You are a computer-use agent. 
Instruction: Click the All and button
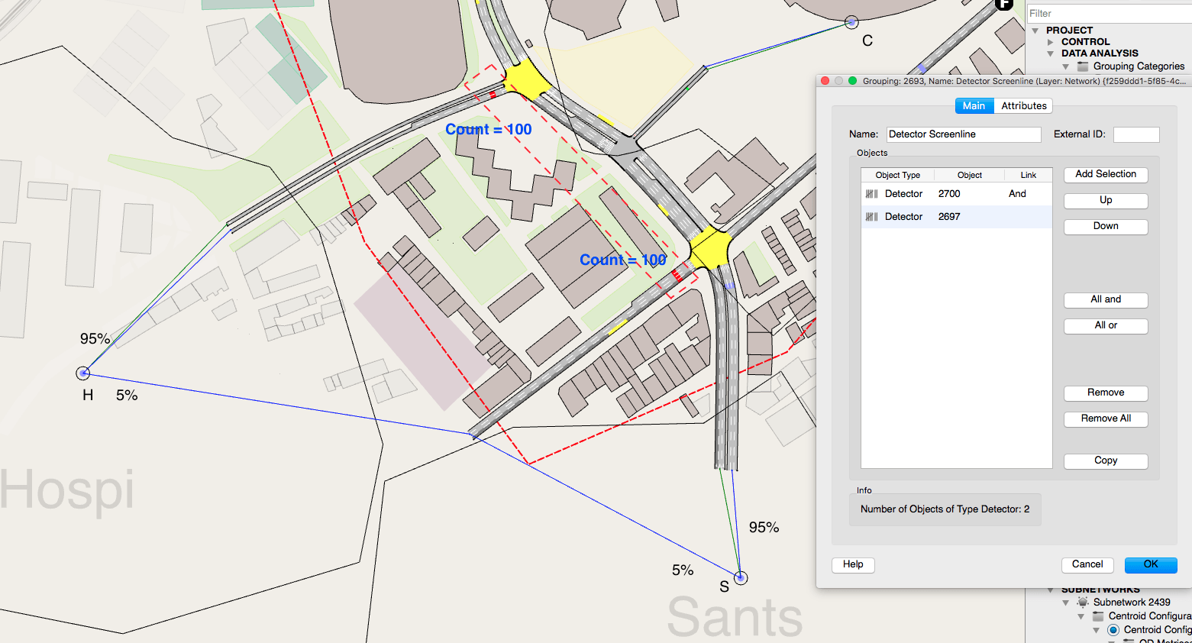click(x=1106, y=299)
